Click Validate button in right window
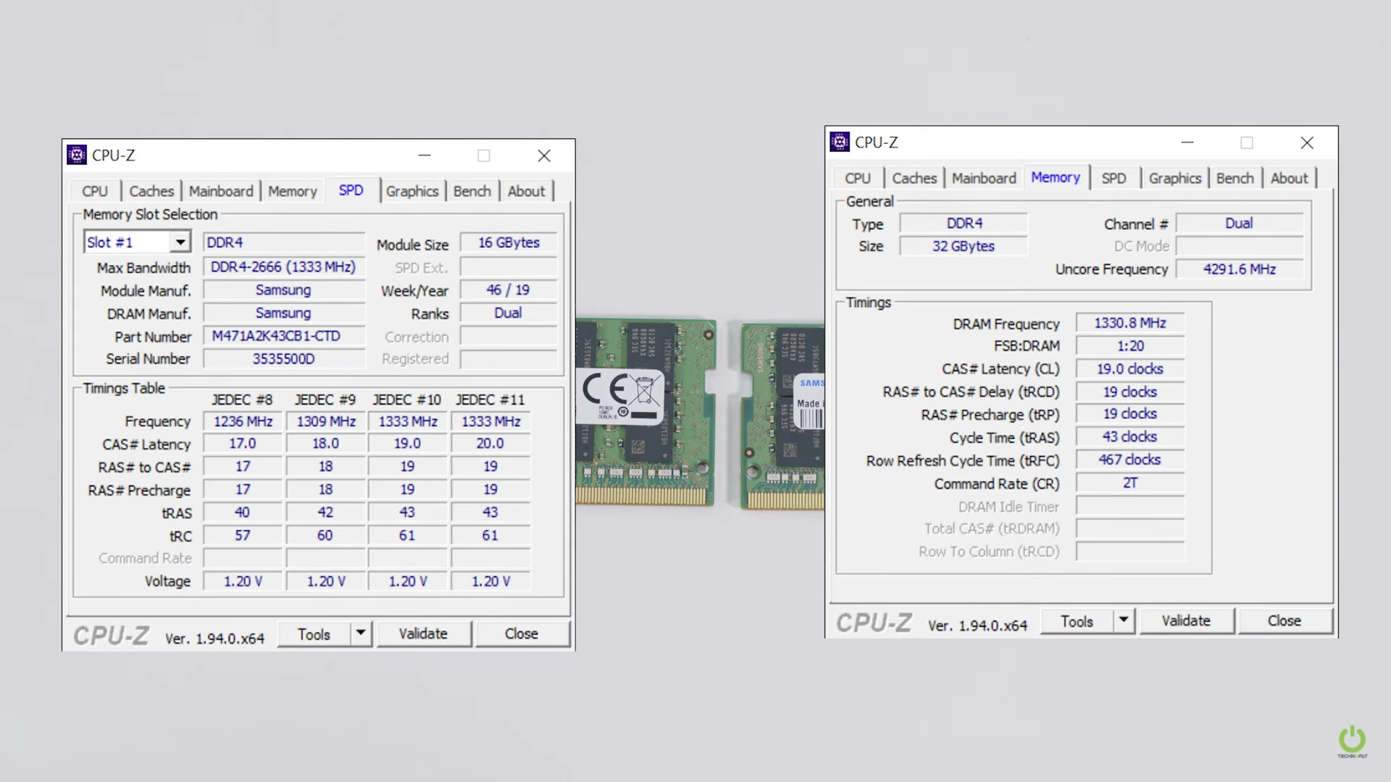This screenshot has height=782, width=1391. pos(1186,621)
